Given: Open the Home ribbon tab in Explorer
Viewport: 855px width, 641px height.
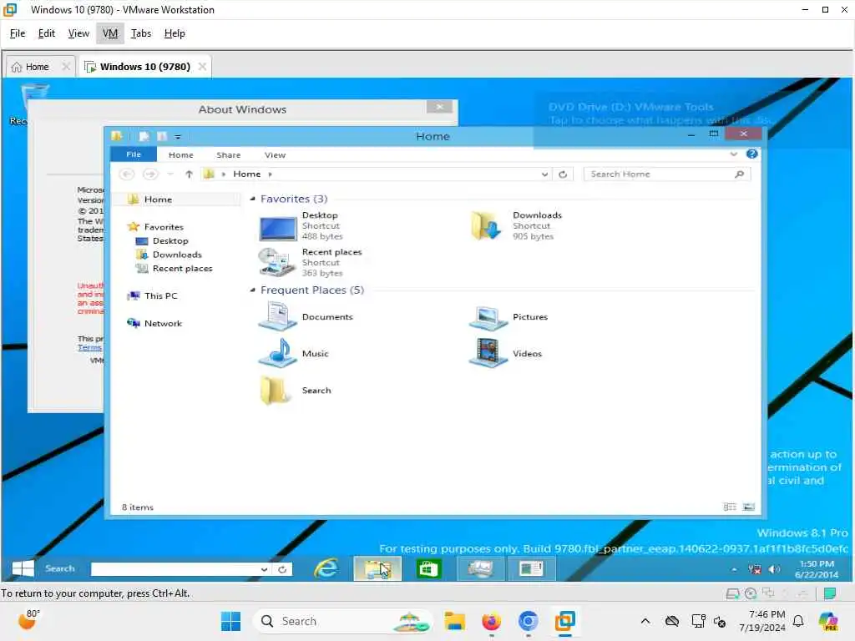Looking at the screenshot, I should coord(181,154).
